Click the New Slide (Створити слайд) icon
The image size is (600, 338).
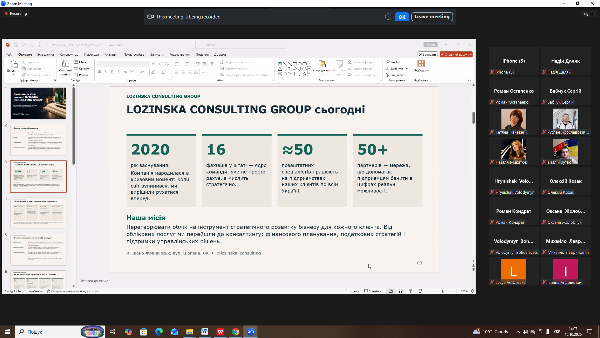click(65, 64)
